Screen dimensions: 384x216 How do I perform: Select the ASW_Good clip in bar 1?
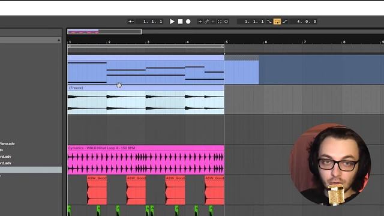(97, 190)
